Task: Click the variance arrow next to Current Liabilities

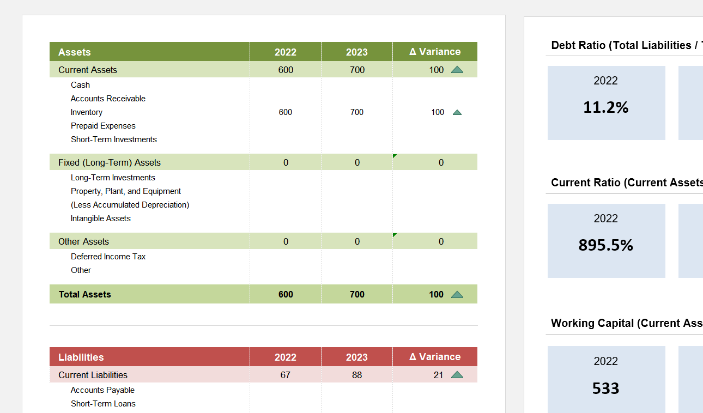Action: pos(457,375)
